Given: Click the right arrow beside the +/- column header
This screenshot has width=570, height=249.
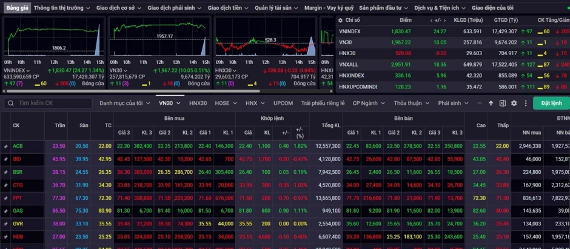Looking at the screenshot, I should click(x=446, y=21).
